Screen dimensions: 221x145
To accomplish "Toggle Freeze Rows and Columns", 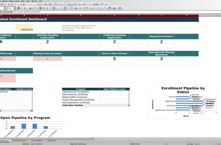I will [97, 4].
